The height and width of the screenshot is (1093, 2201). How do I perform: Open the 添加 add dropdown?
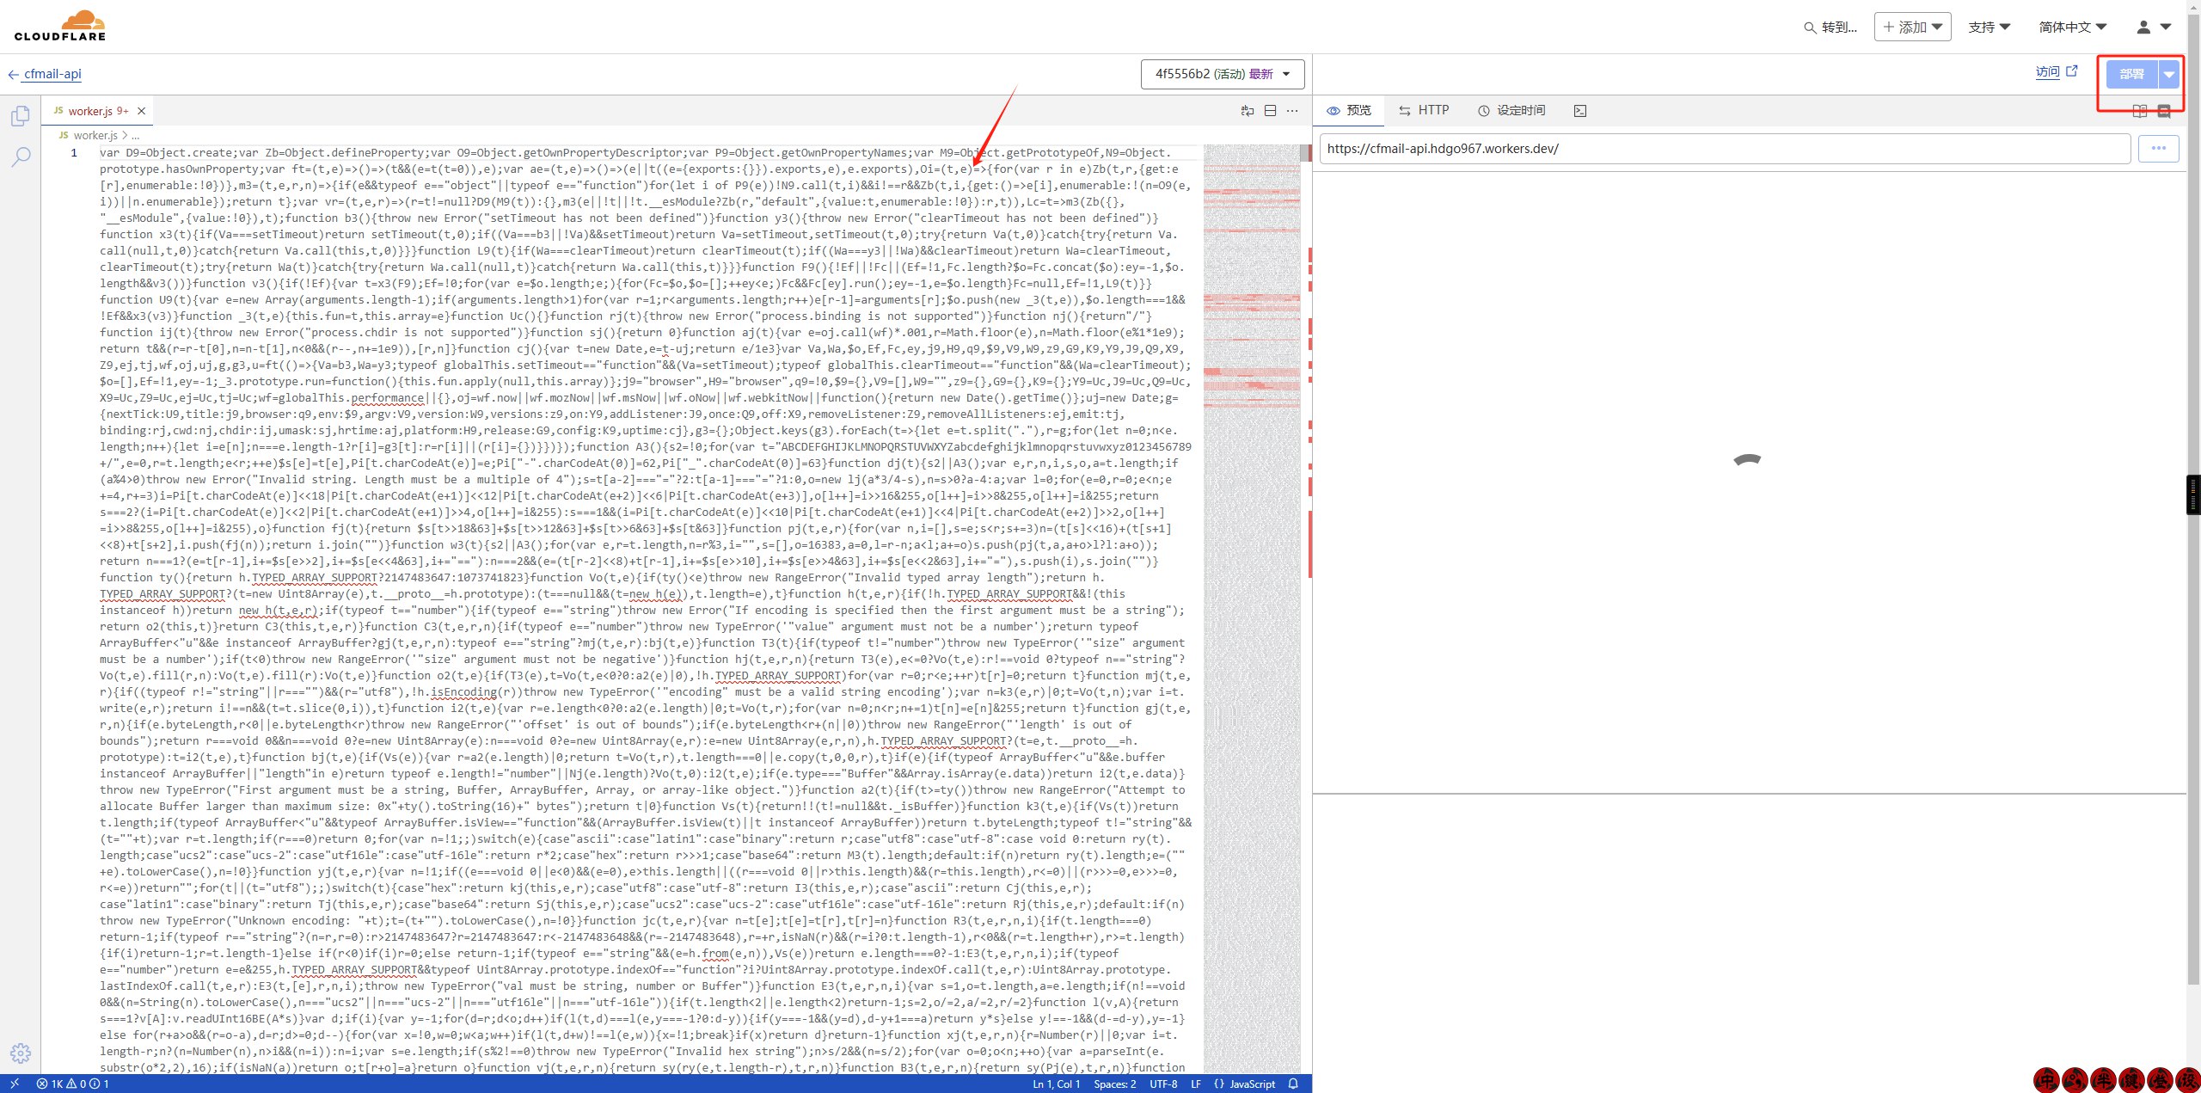(1913, 28)
